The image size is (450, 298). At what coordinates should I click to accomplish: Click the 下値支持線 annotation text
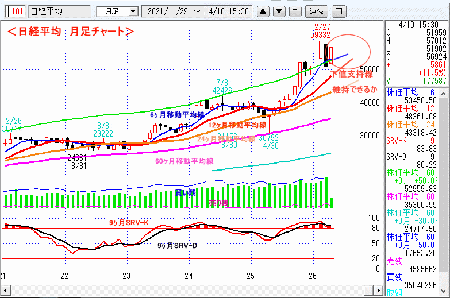point(352,74)
